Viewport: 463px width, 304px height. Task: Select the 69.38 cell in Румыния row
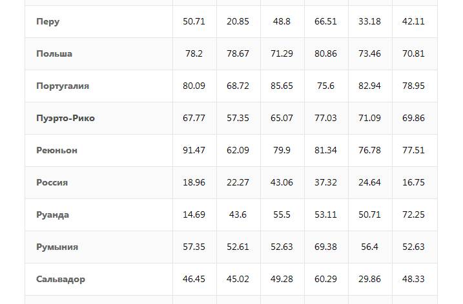click(x=325, y=247)
